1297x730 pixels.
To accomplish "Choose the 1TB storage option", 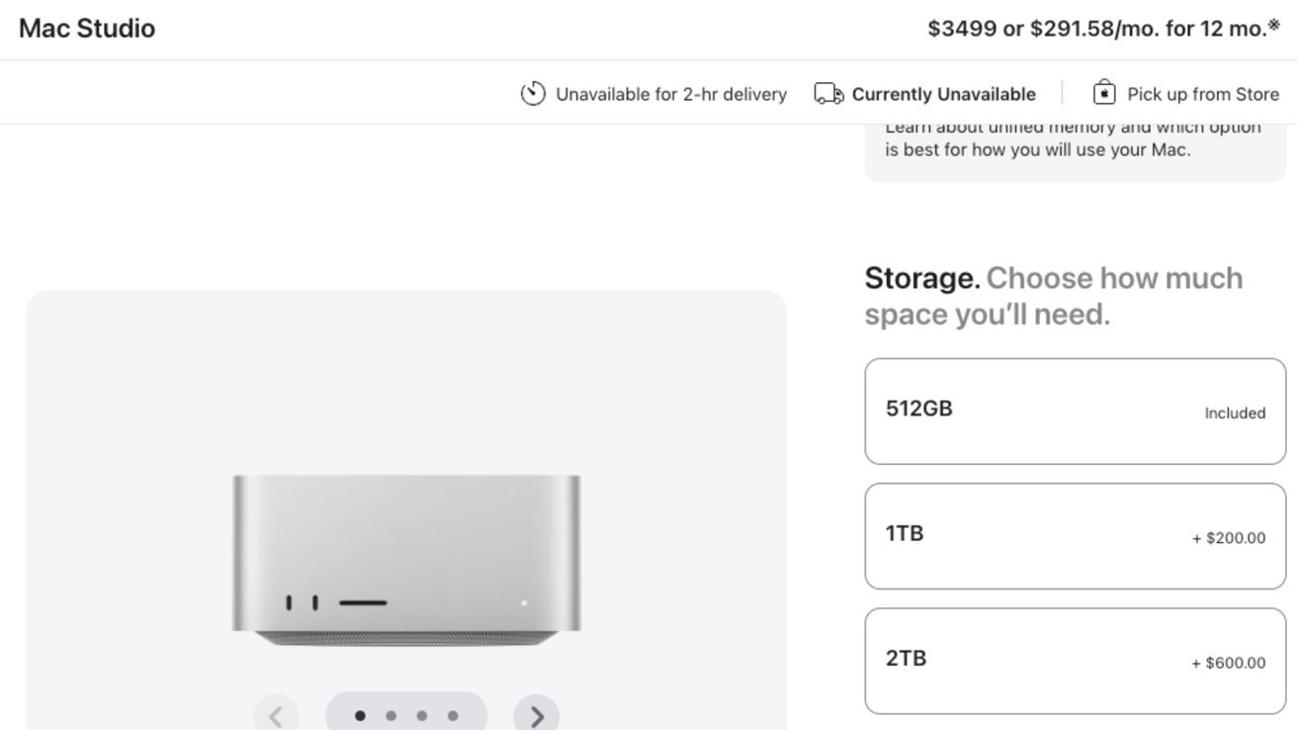I will pyautogui.click(x=1075, y=536).
